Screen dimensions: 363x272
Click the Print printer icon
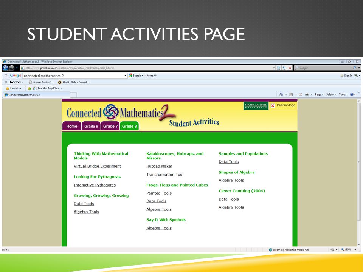pos(307,94)
